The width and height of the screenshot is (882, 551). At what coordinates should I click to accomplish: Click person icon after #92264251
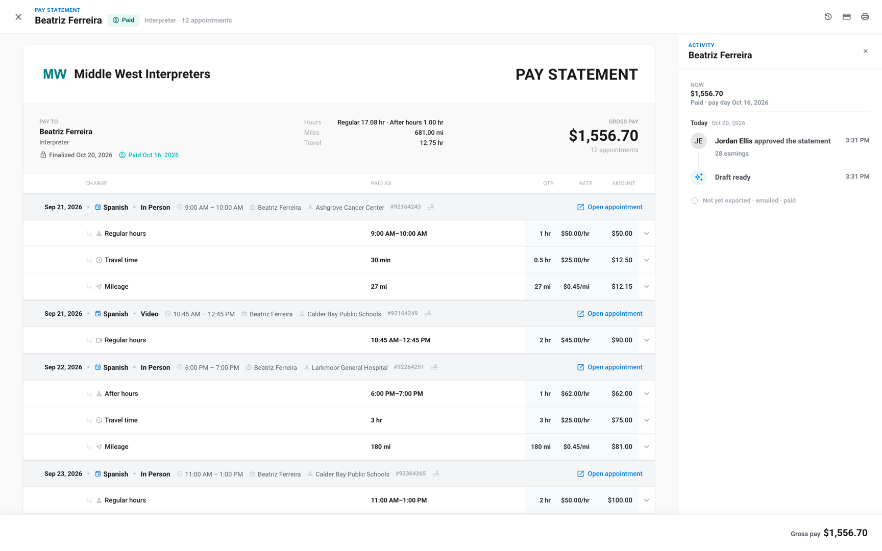click(434, 367)
